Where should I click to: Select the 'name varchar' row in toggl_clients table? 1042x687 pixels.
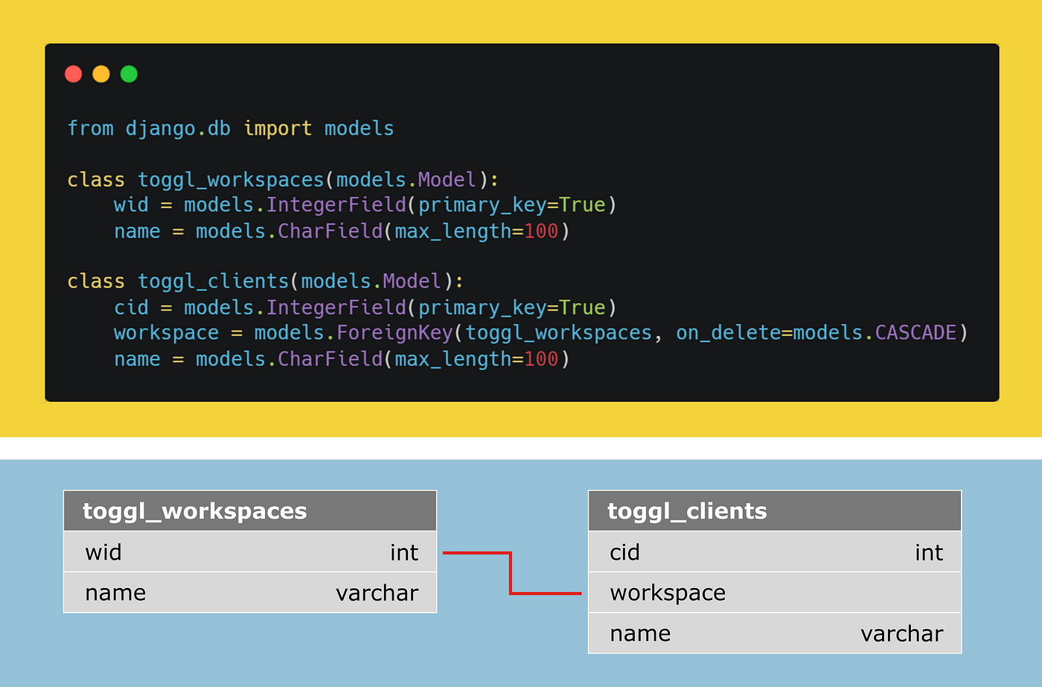click(x=775, y=633)
